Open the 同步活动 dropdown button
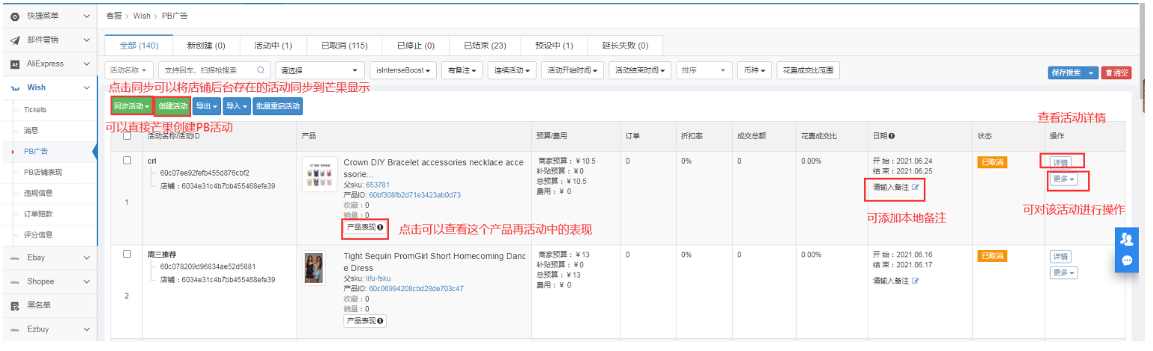 [x=131, y=106]
